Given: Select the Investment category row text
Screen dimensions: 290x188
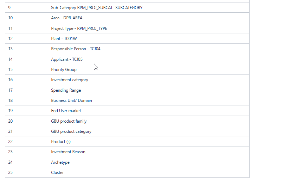Looking at the screenshot, I should [70, 80].
